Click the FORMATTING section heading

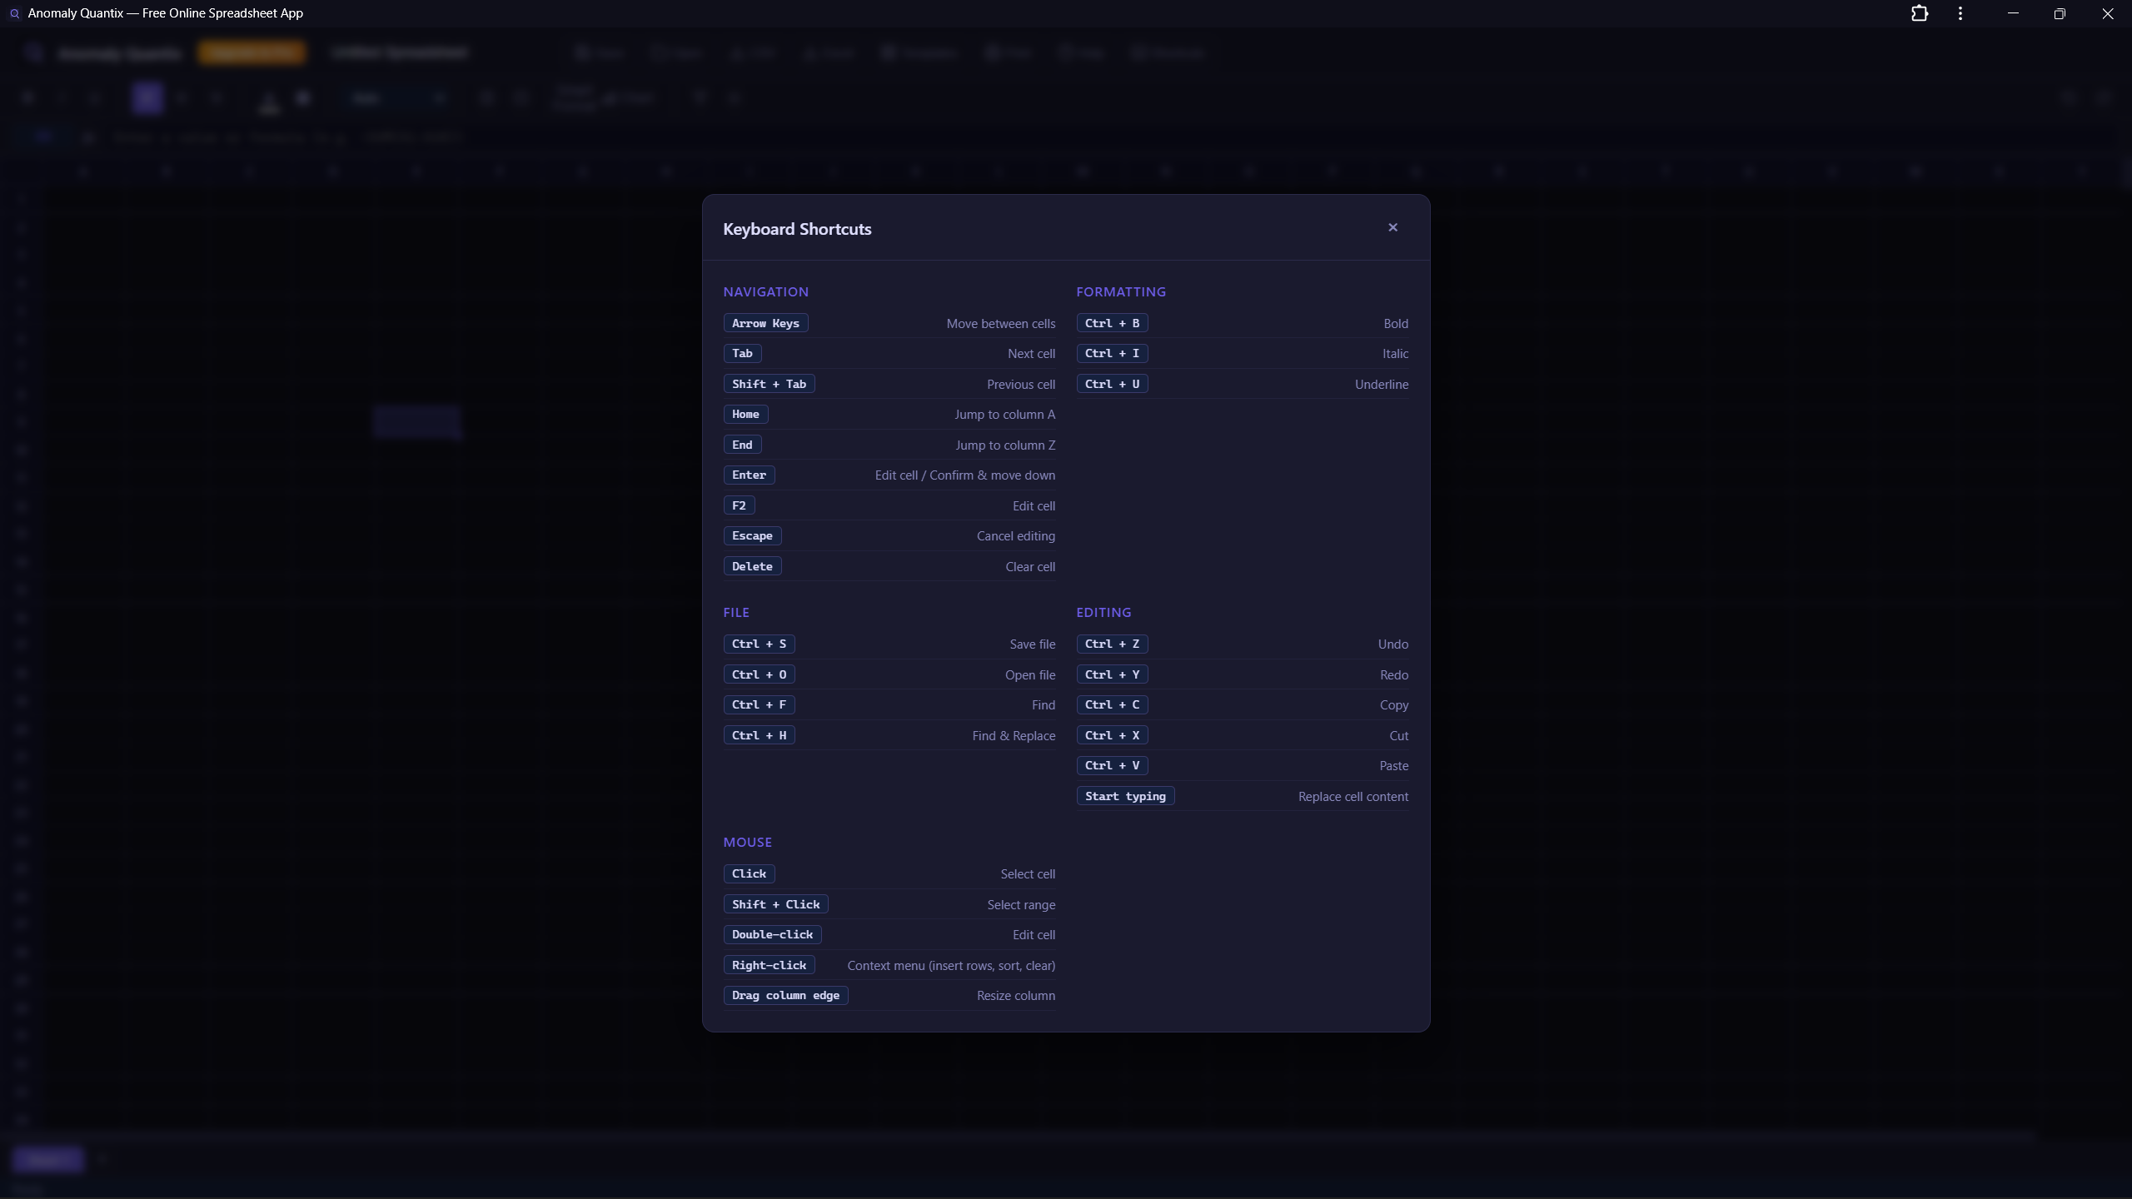point(1120,291)
